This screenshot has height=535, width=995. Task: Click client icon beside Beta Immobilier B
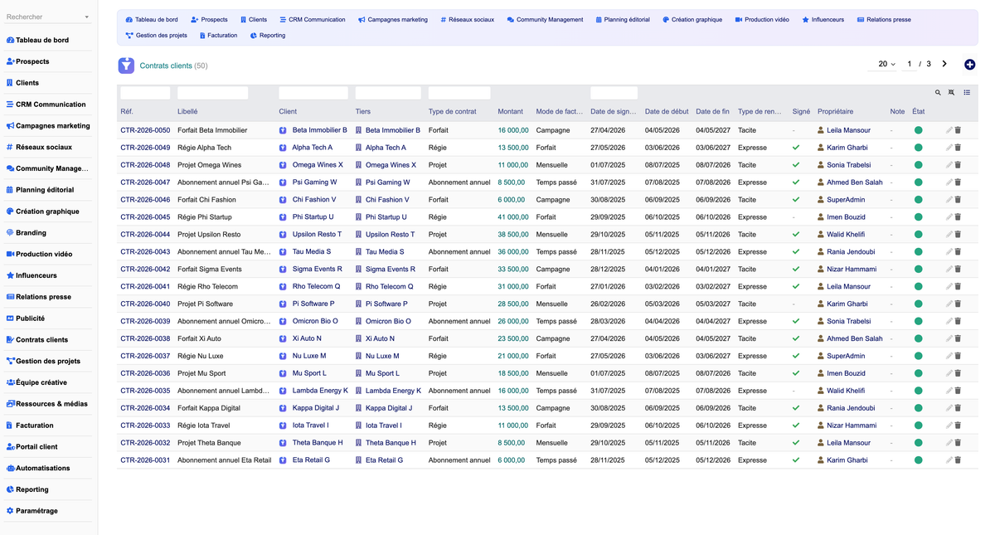click(x=283, y=130)
